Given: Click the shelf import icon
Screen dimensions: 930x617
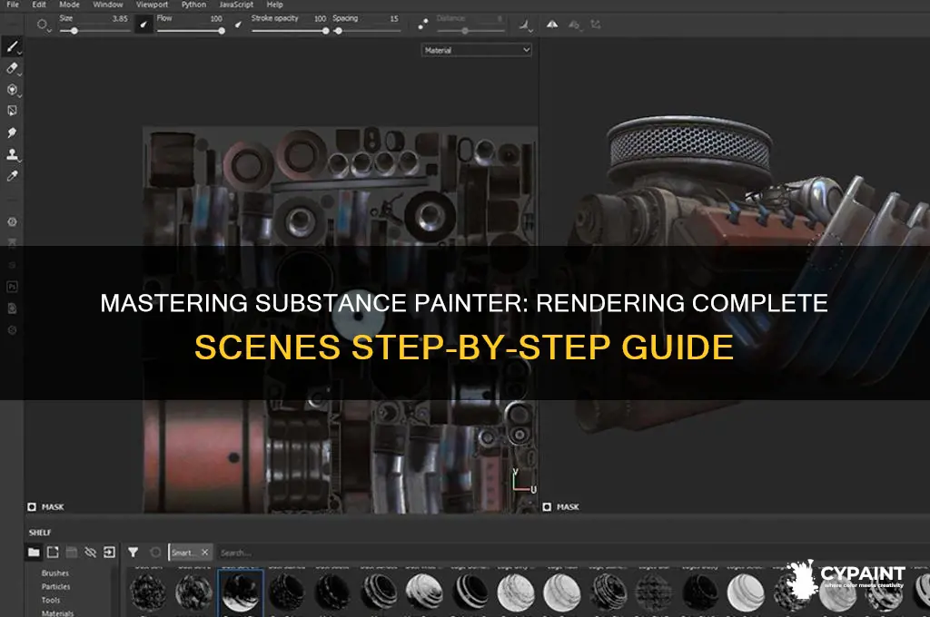Looking at the screenshot, I should coord(109,553).
